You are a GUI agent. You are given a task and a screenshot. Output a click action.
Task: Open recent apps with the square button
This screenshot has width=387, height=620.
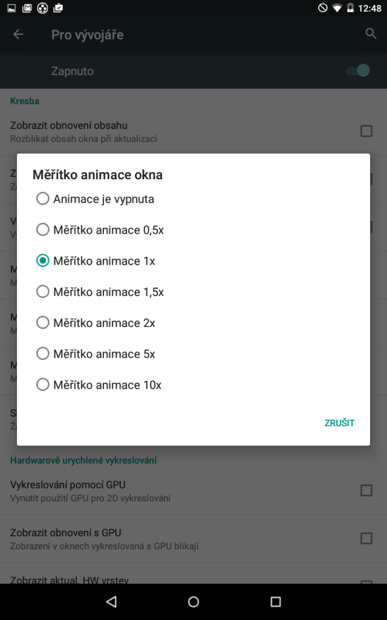[x=275, y=601]
